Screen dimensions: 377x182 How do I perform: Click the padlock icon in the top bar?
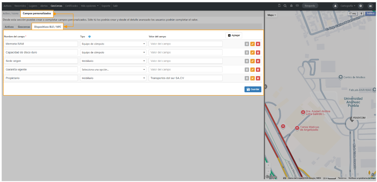click(291, 6)
